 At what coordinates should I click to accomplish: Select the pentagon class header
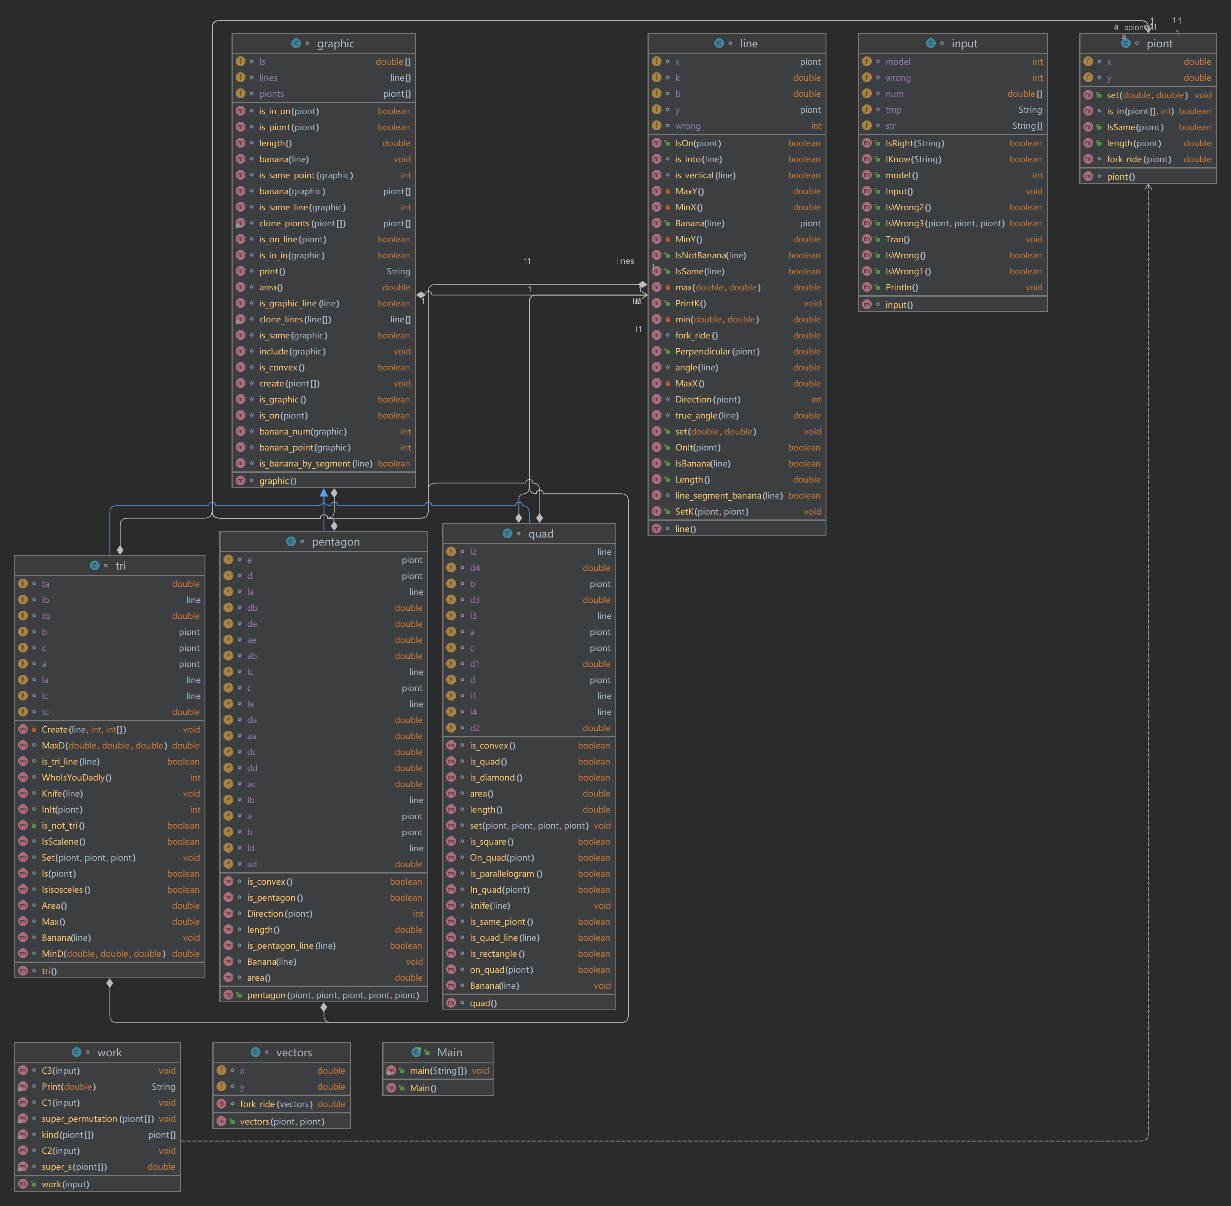pos(336,542)
